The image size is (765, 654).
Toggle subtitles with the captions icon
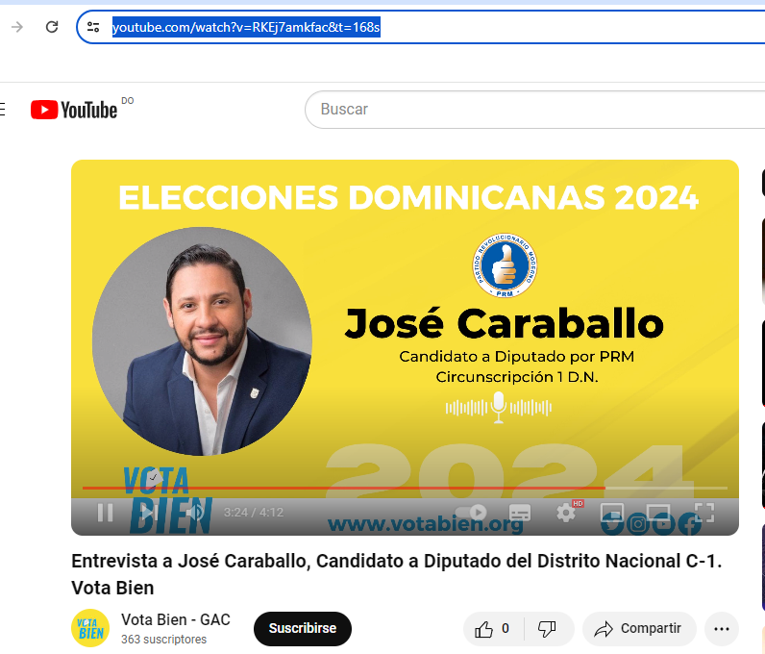click(x=519, y=513)
